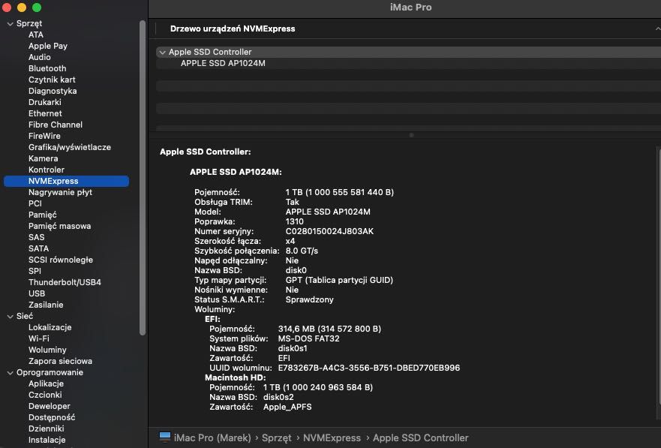Click the EFI volume UUID value
The width and height of the screenshot is (661, 448).
click(369, 368)
